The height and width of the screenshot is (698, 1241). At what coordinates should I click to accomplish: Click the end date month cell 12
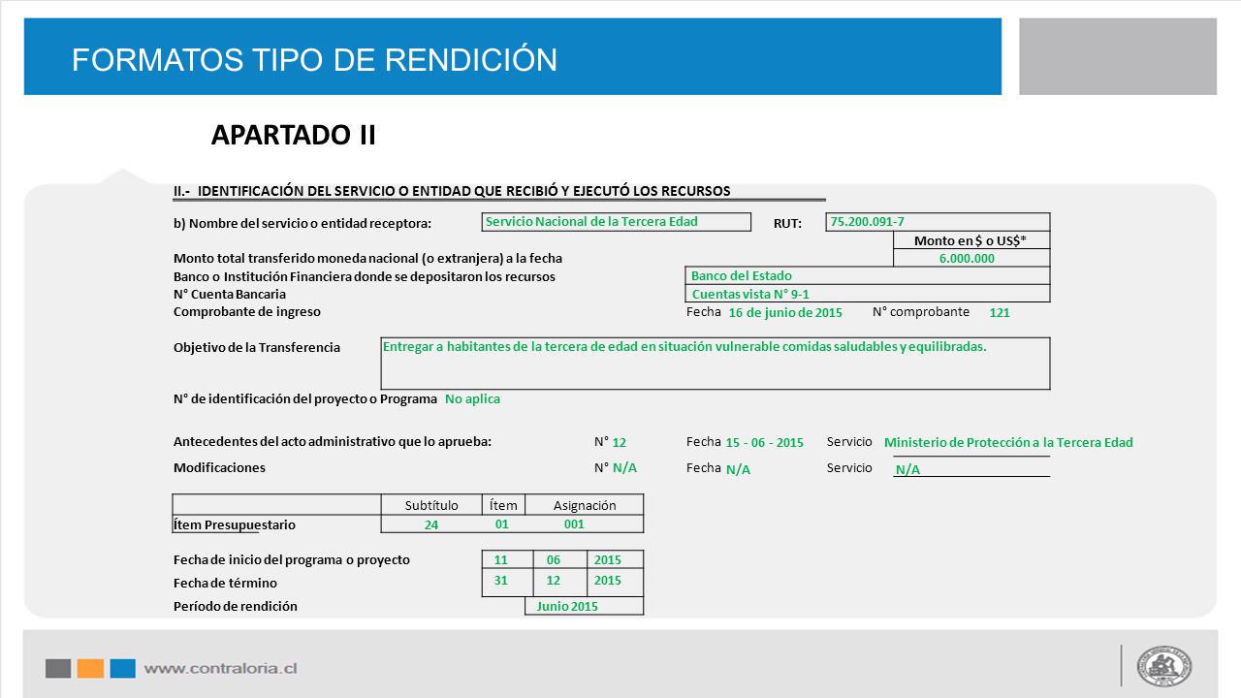point(559,583)
